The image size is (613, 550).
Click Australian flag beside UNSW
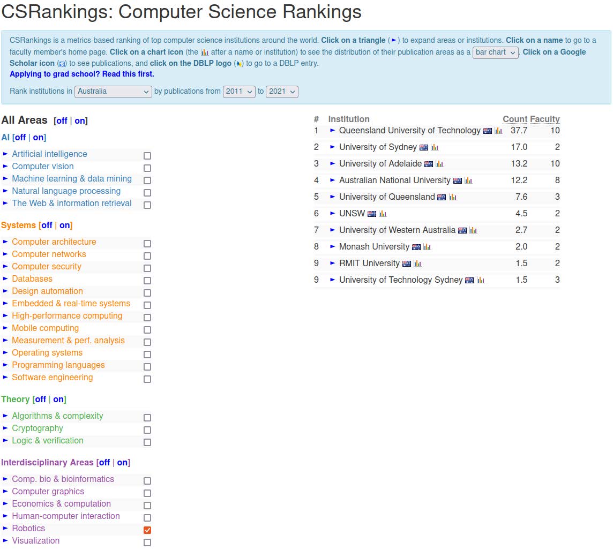tap(372, 214)
